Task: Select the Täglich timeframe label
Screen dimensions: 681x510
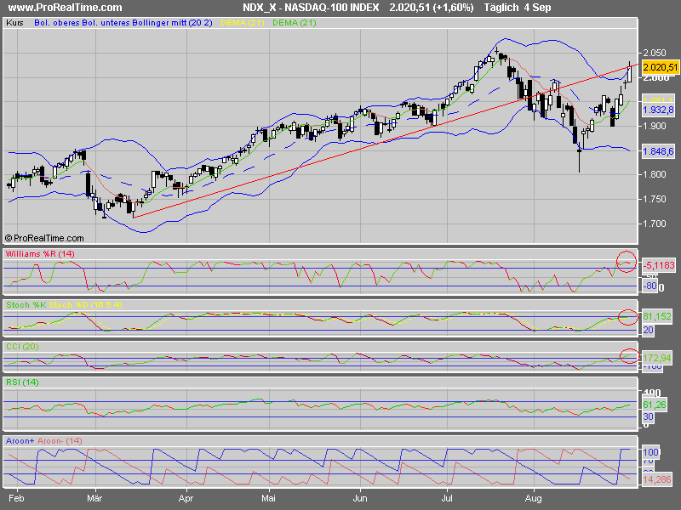Action: coord(501,8)
